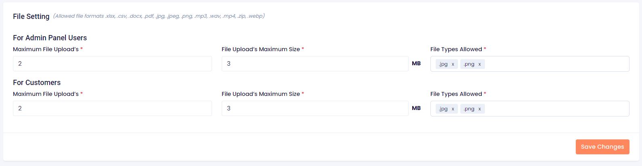Click the File Setting heading

[x=31, y=17]
